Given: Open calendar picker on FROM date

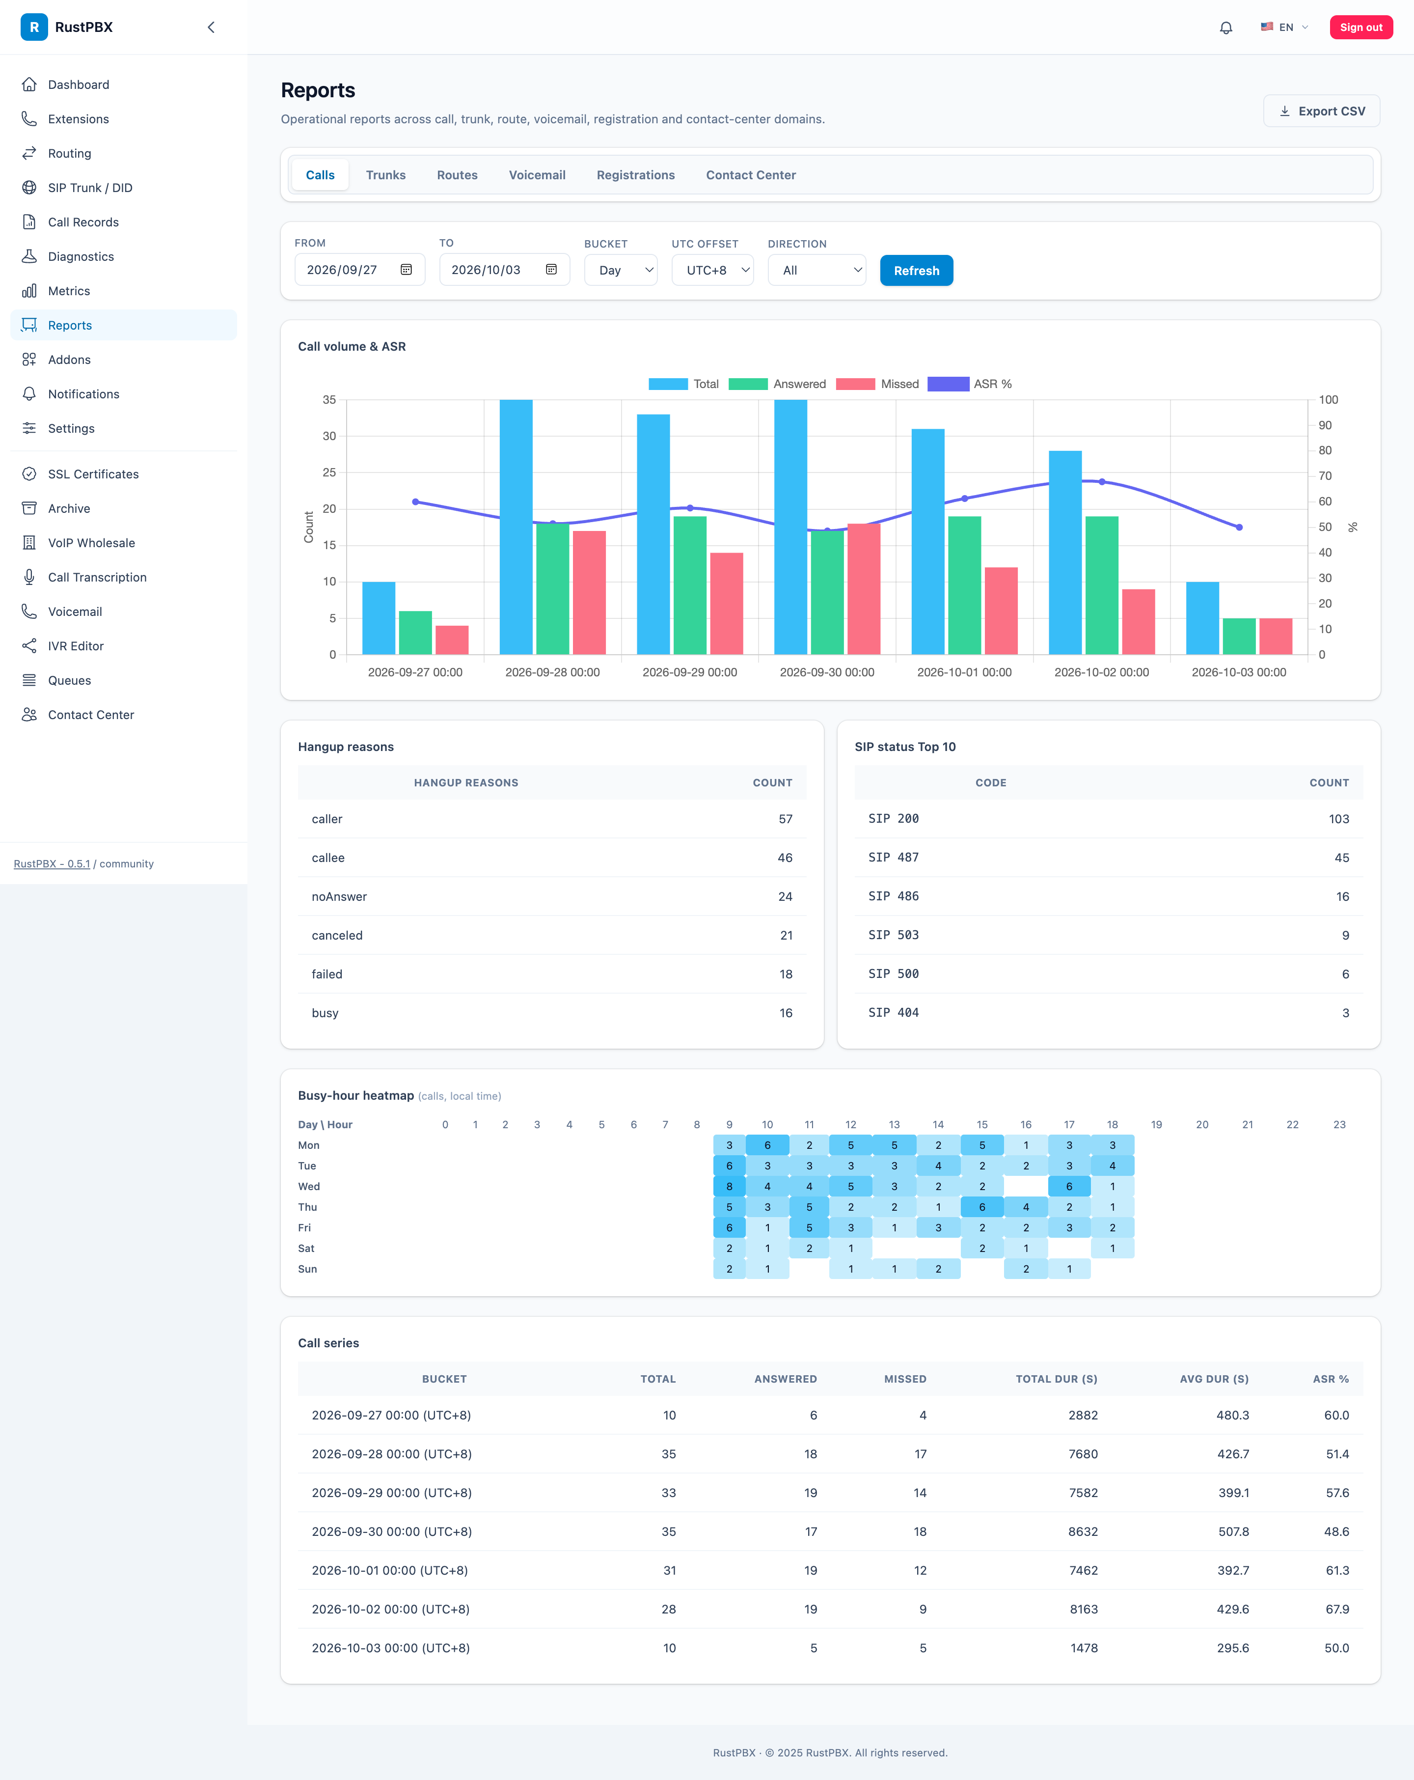Looking at the screenshot, I should pos(406,270).
